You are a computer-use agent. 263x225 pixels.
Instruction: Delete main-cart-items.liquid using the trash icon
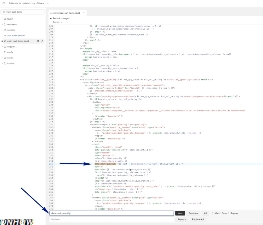pyautogui.click(x=38, y=41)
